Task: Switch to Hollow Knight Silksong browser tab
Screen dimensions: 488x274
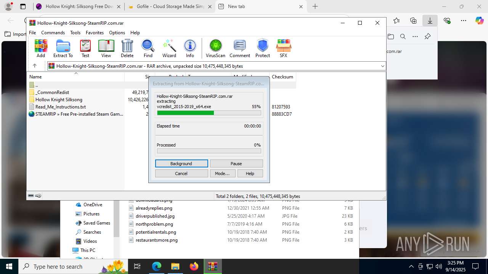Action: (x=79, y=6)
